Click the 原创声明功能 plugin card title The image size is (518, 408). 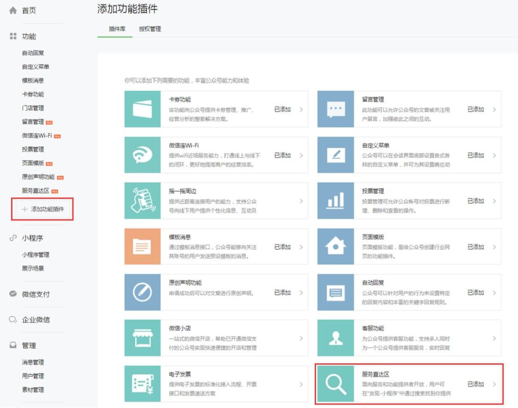[x=185, y=283]
